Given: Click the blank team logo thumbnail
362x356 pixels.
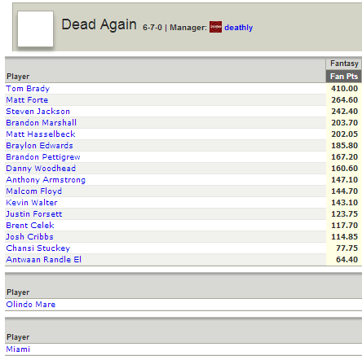Looking at the screenshot, I should click(35, 29).
